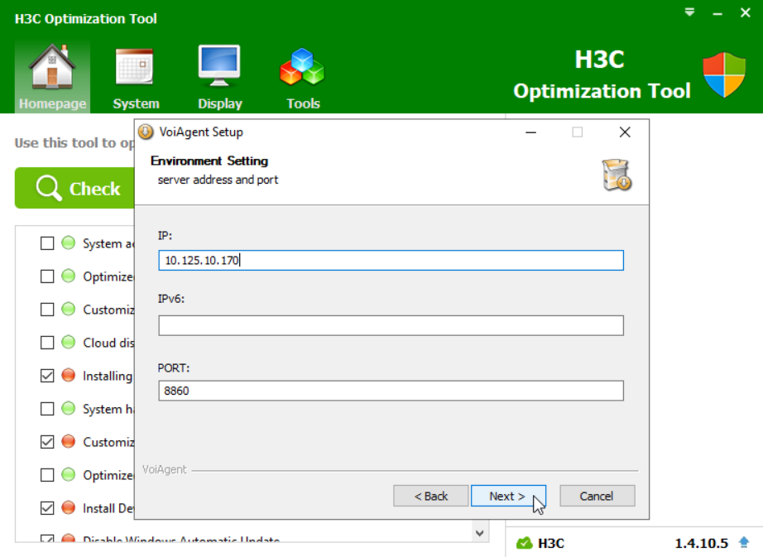Uncheck the Installing row checkbox
Screen dimensions: 763x557
pyautogui.click(x=47, y=376)
